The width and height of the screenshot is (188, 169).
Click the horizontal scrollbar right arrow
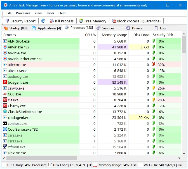pos(179,158)
